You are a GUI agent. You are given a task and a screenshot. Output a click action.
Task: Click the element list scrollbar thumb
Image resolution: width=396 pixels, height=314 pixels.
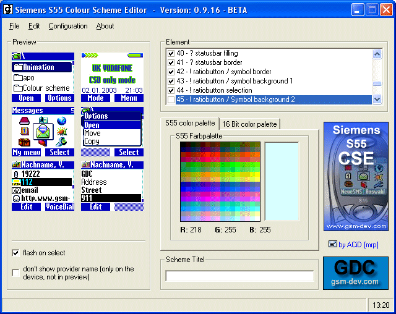click(377, 83)
